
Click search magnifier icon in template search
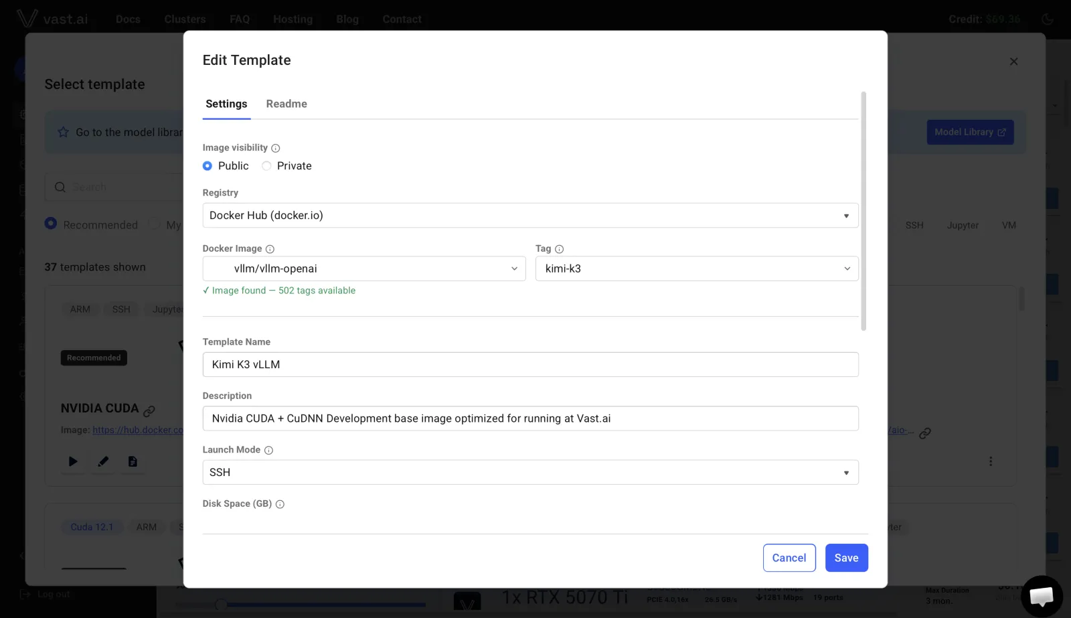tap(60, 187)
